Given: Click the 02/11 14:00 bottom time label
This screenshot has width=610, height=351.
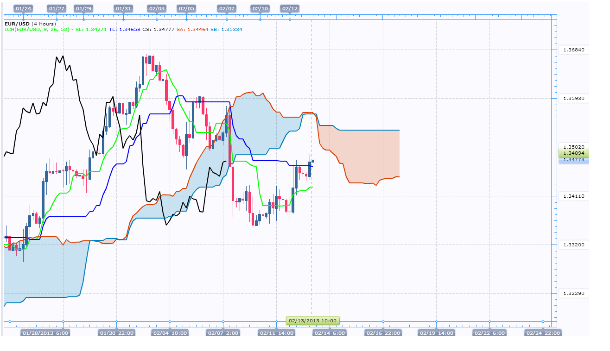Looking at the screenshot, I should coord(277,332).
